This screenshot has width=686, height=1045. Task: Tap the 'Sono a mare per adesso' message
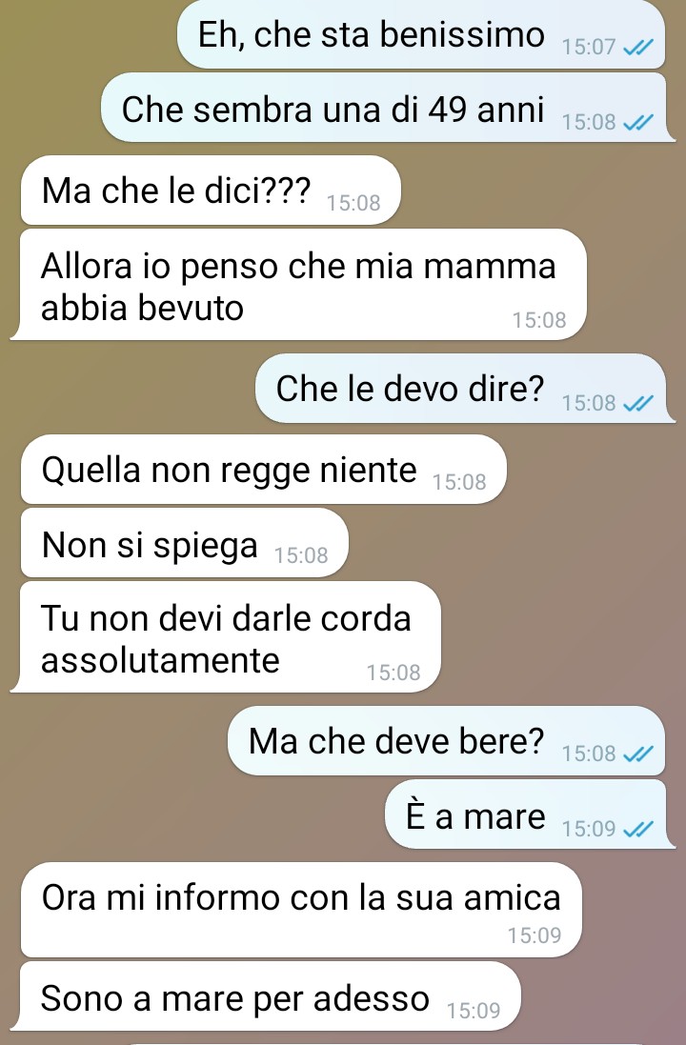tap(266, 996)
